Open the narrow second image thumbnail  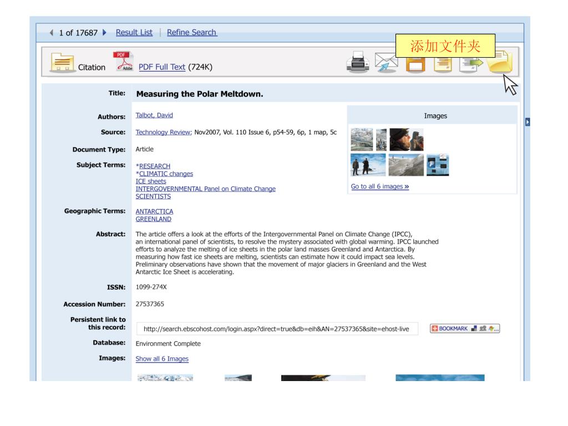(x=381, y=139)
